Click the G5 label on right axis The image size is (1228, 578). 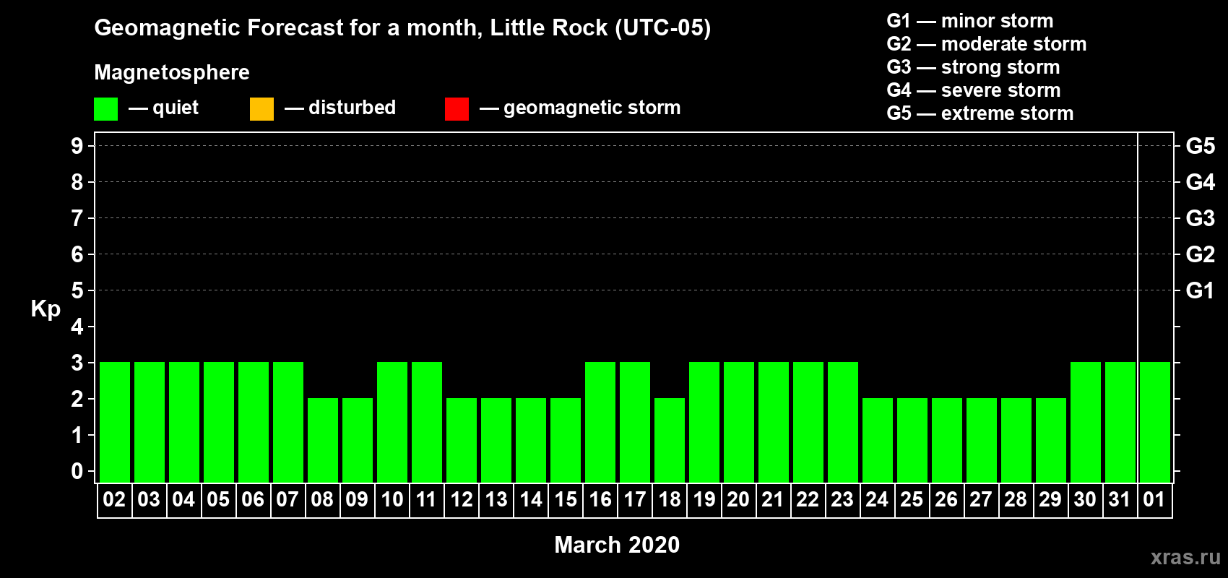click(x=1201, y=146)
